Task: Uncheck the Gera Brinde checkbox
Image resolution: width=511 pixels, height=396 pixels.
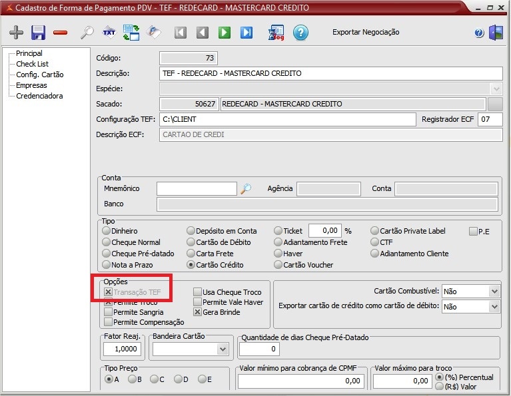Action: coord(197,311)
